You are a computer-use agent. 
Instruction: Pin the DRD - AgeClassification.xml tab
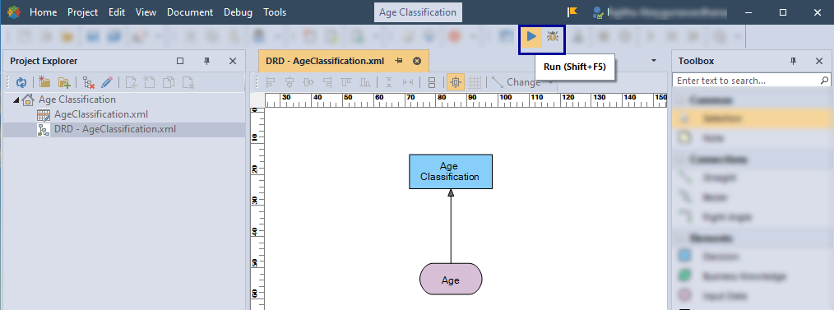coord(398,61)
